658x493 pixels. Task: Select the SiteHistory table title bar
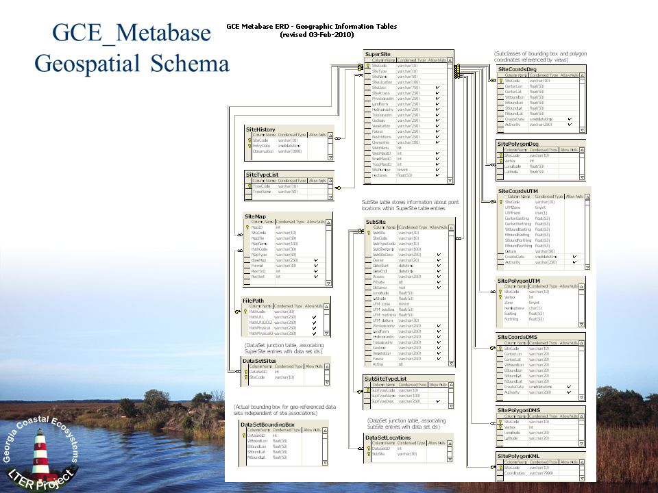289,129
